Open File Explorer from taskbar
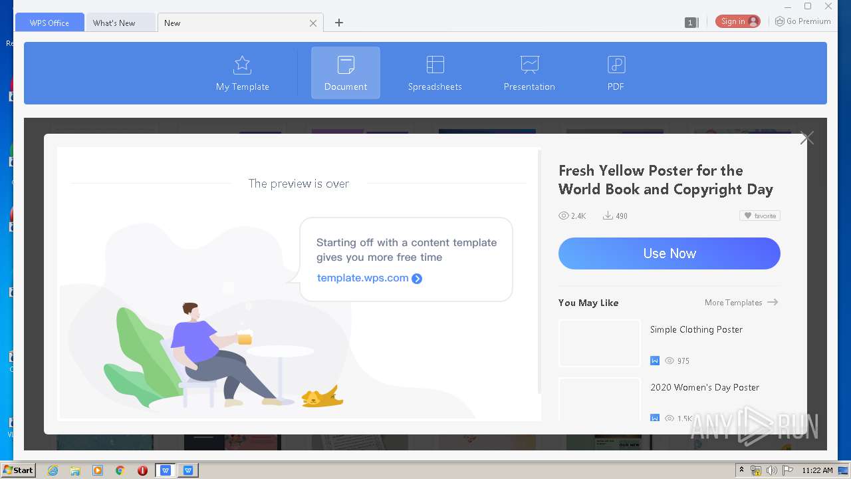Screen dimensions: 851x479 click(75, 470)
